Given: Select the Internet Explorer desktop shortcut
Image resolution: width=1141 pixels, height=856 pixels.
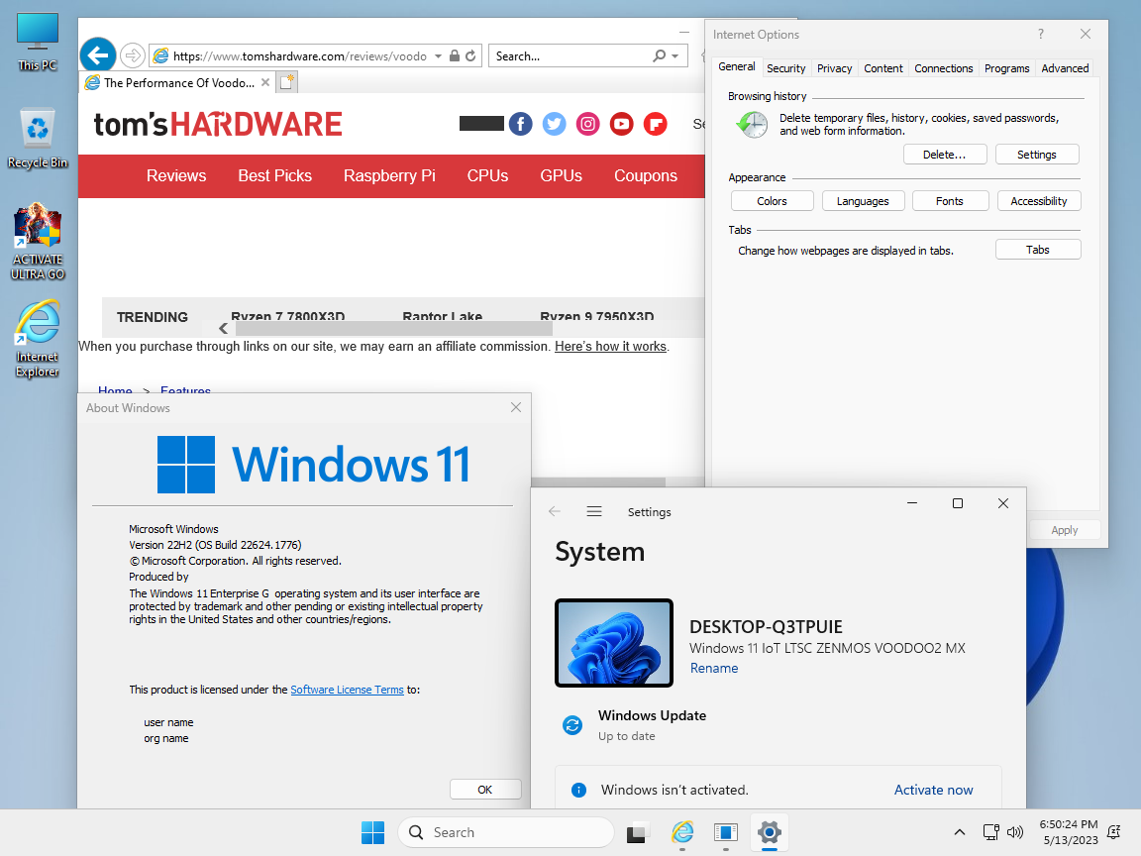Looking at the screenshot, I should [x=37, y=339].
